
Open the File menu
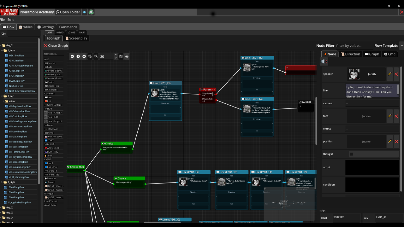tap(3, 20)
